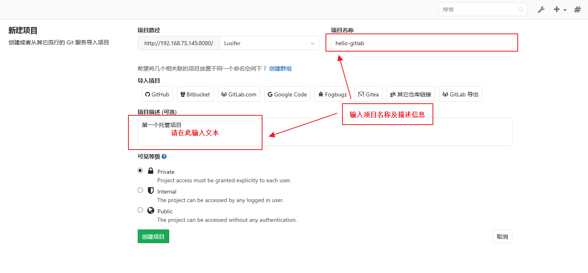Select the Private visibility radio button
Viewport: 588px width, 273px height.
tap(140, 171)
